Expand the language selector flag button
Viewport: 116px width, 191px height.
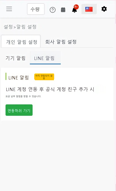point(89,9)
